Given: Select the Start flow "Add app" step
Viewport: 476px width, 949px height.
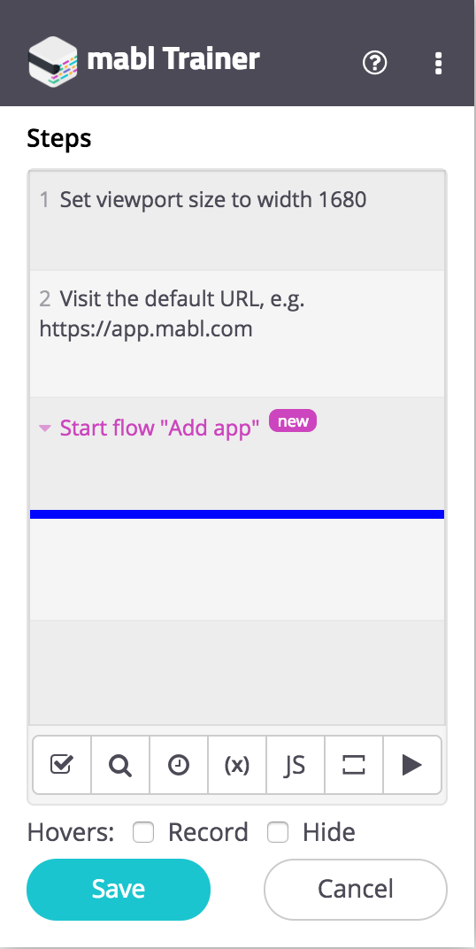Looking at the screenshot, I should (x=237, y=453).
